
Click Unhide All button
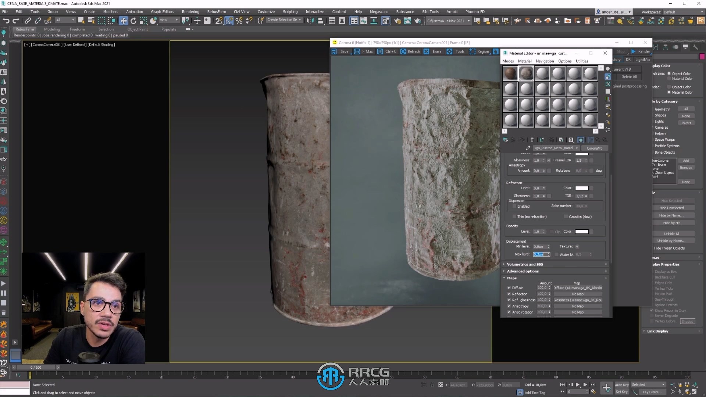672,233
